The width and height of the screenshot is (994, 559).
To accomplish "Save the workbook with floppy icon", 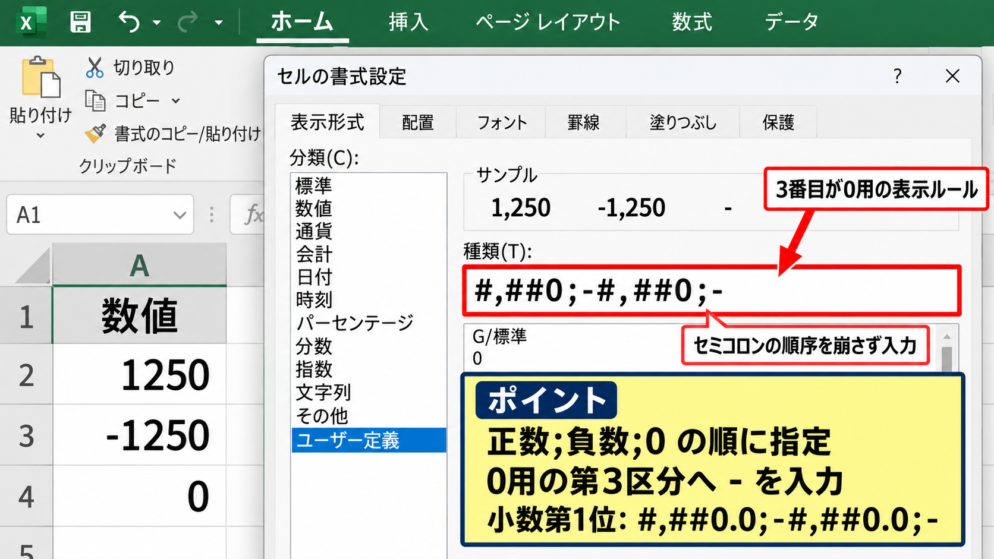I will [80, 22].
